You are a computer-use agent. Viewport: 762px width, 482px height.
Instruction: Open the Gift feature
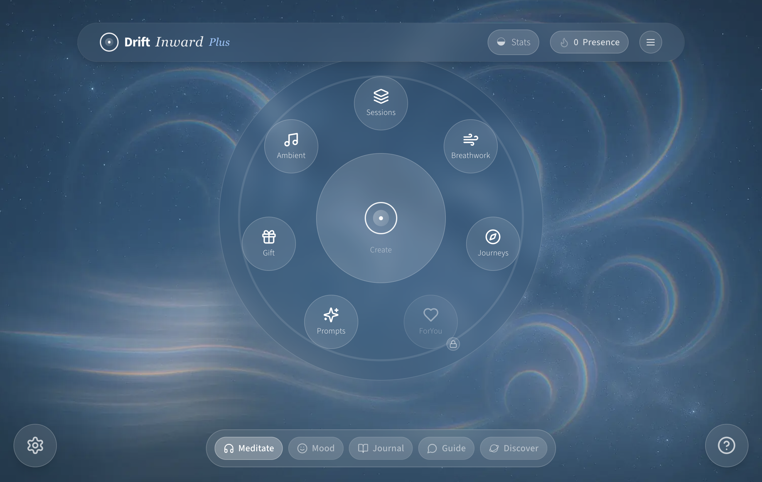(269, 243)
